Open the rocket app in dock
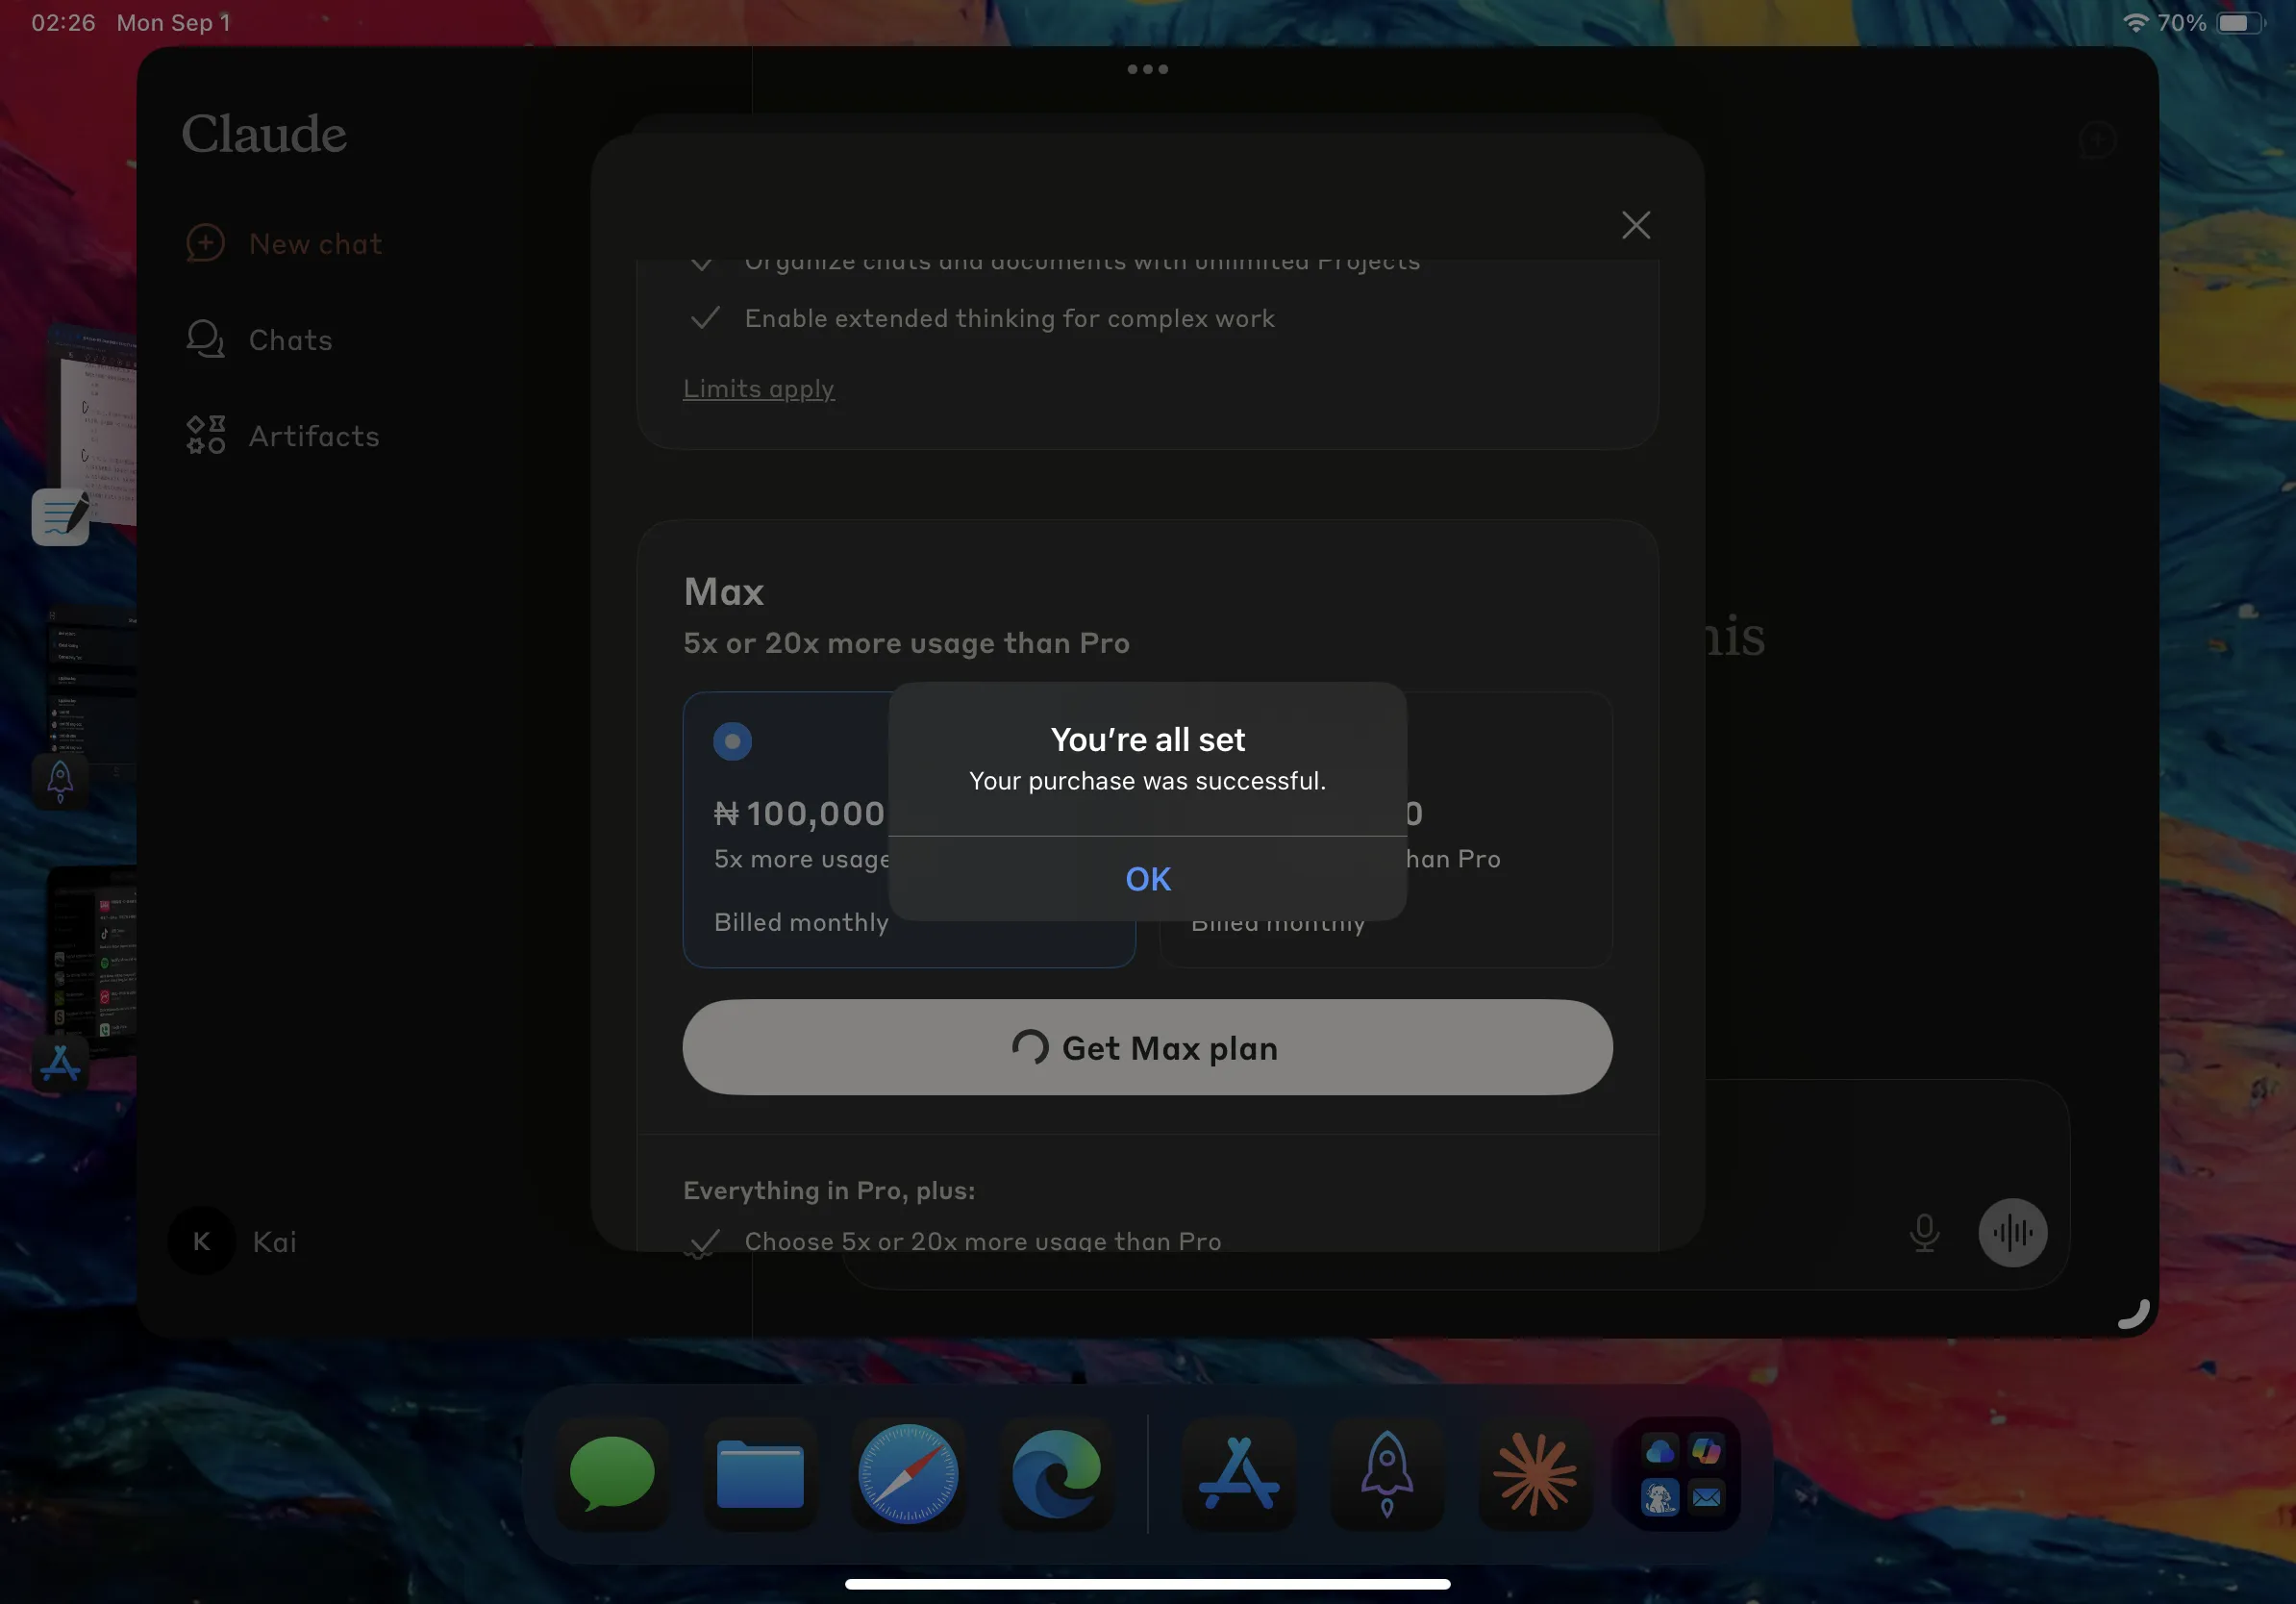2296x1604 pixels. point(1386,1473)
